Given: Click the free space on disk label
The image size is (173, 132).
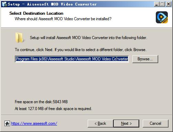Looking at the screenshot, I should tap(41, 102).
